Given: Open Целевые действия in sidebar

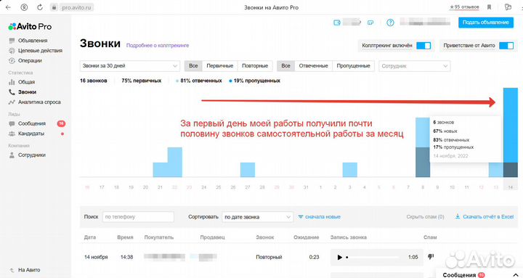Looking at the screenshot, I should click(x=40, y=50).
